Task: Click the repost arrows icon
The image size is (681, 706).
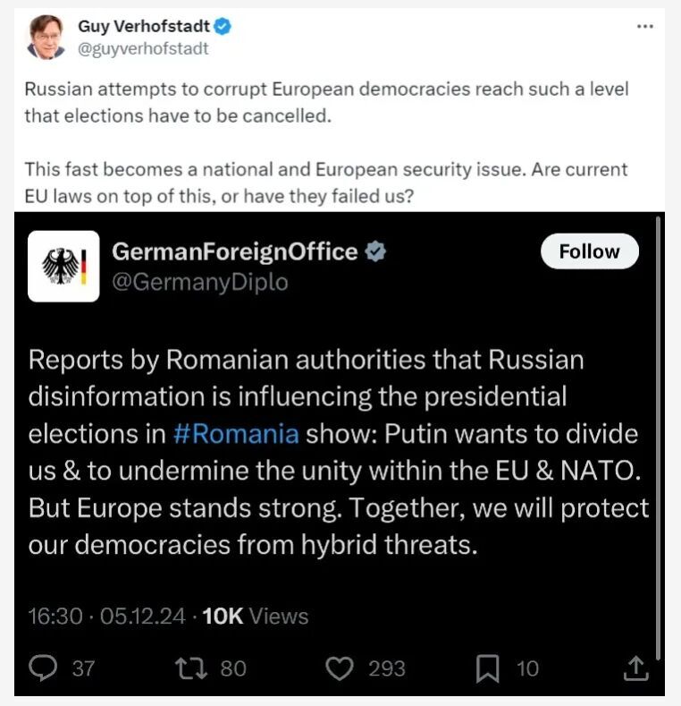Action: point(191,668)
